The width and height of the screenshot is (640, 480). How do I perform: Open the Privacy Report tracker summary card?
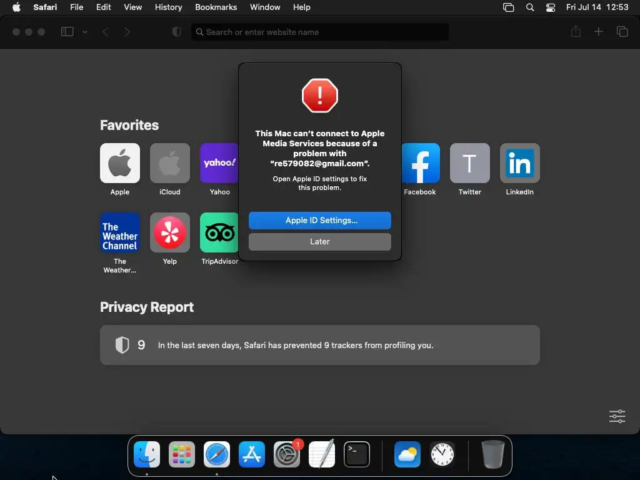point(320,345)
